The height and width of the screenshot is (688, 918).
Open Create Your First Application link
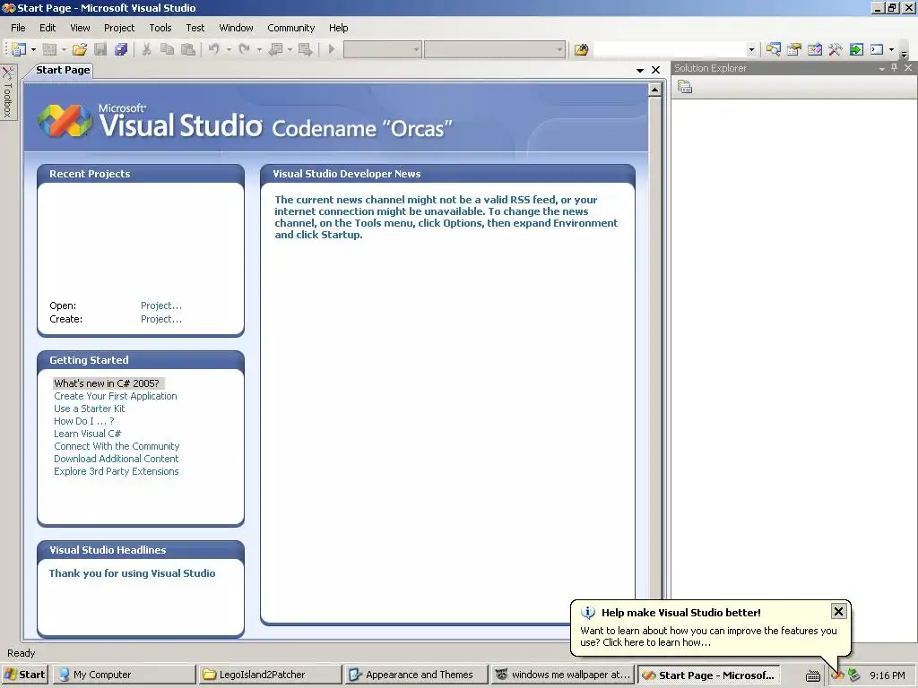tap(116, 396)
